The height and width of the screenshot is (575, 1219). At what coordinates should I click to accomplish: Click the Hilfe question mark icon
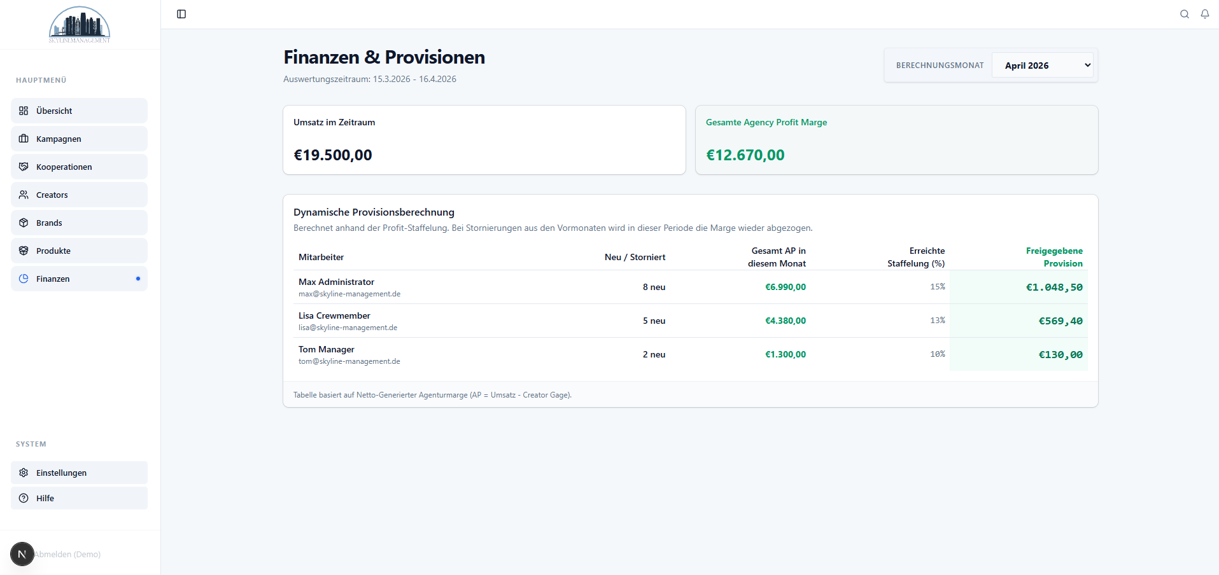[24, 498]
